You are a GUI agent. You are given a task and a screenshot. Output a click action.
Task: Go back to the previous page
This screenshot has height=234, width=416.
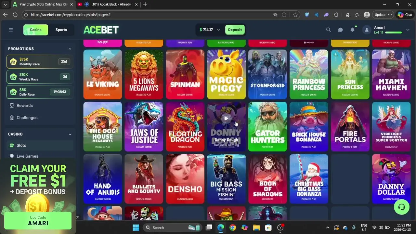click(x=5, y=15)
